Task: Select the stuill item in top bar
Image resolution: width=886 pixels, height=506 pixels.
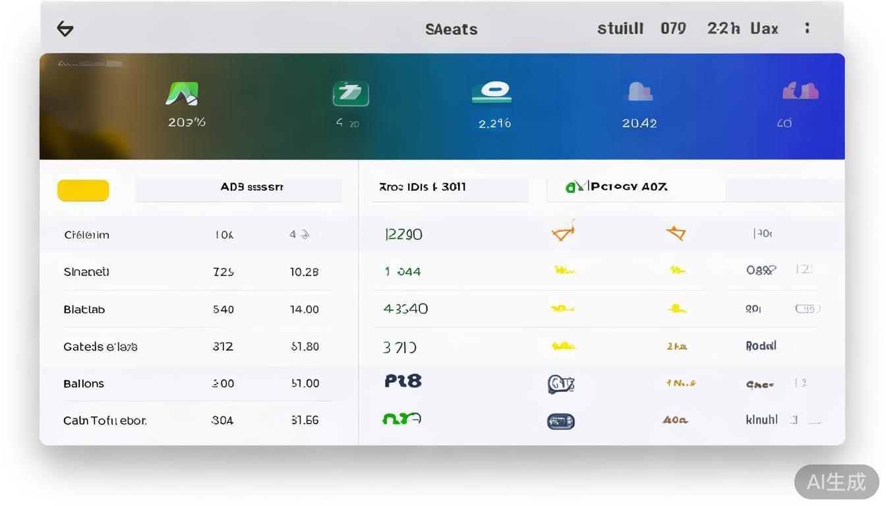Action: [x=620, y=29]
